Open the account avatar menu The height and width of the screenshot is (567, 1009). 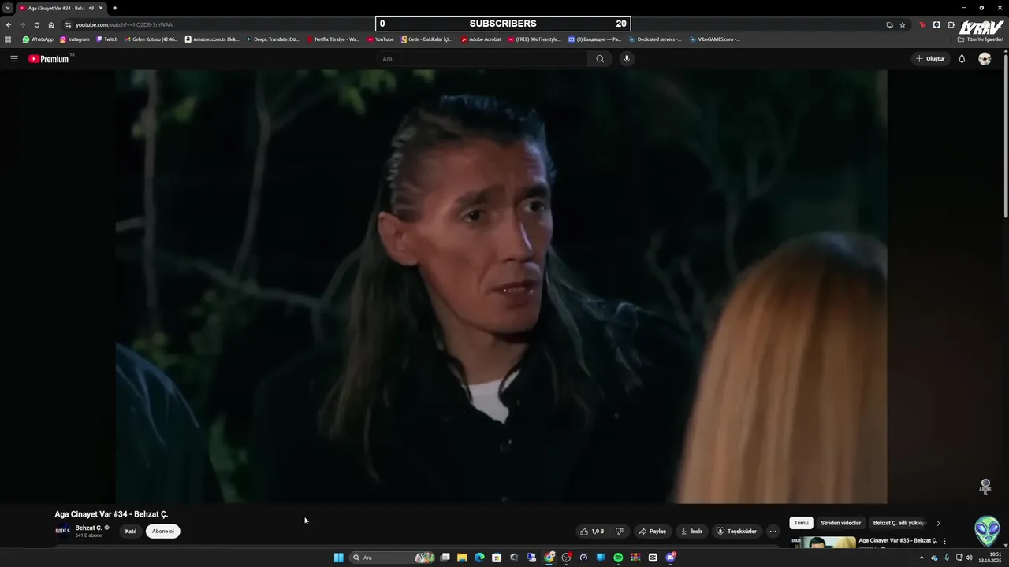click(x=985, y=59)
